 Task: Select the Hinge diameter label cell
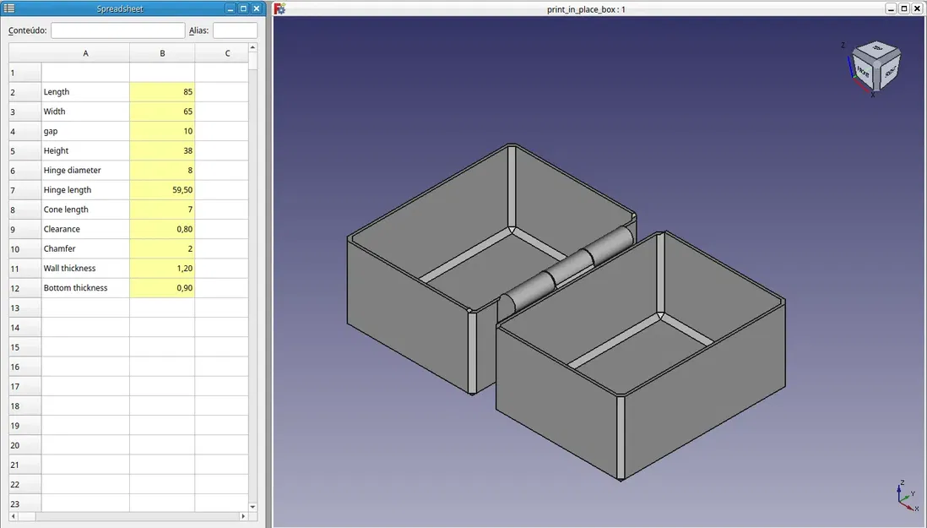pyautogui.click(x=86, y=170)
